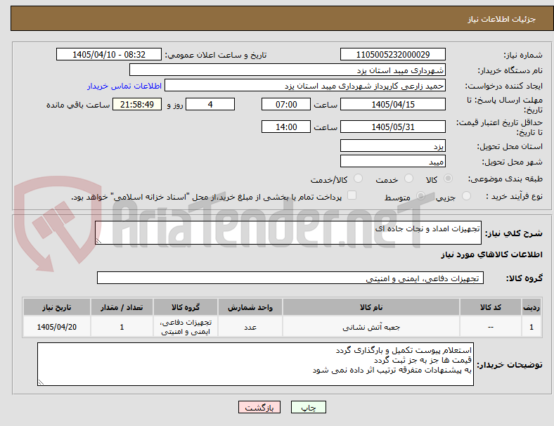Click the delivery province field یزد
The width and height of the screenshot is (554, 426).
click(392, 146)
